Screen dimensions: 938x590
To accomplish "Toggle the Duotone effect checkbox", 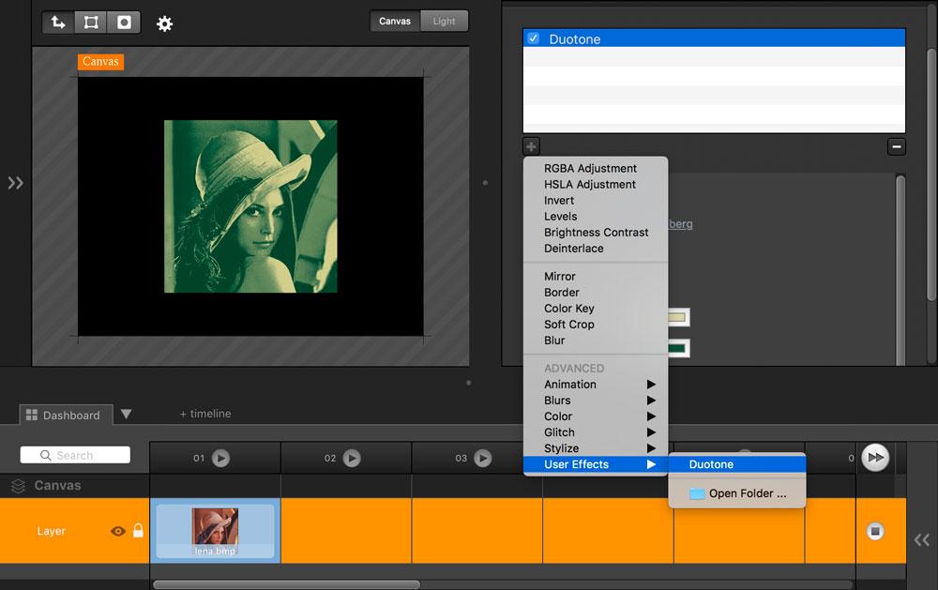I will (533, 38).
